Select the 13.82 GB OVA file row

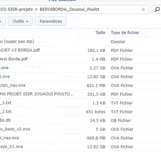(x=80, y=77)
